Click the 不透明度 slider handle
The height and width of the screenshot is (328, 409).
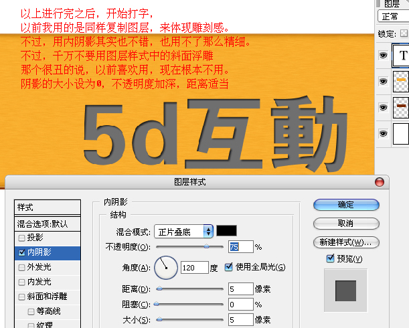coord(206,246)
